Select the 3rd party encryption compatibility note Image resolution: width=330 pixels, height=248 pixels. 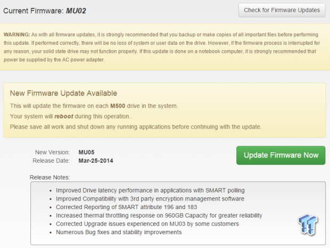coord(150,198)
